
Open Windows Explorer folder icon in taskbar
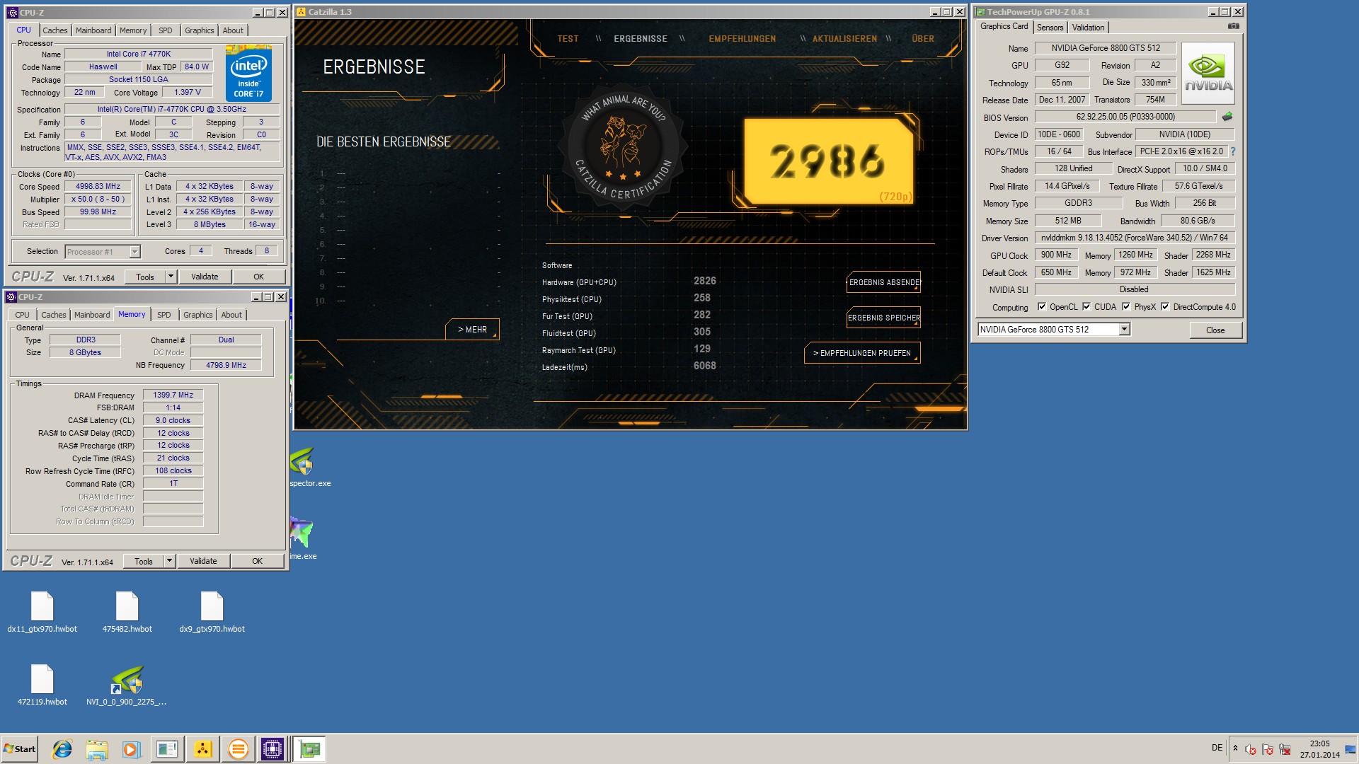(97, 748)
